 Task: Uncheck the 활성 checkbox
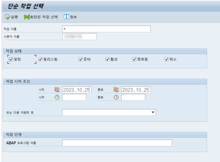tap(107, 59)
